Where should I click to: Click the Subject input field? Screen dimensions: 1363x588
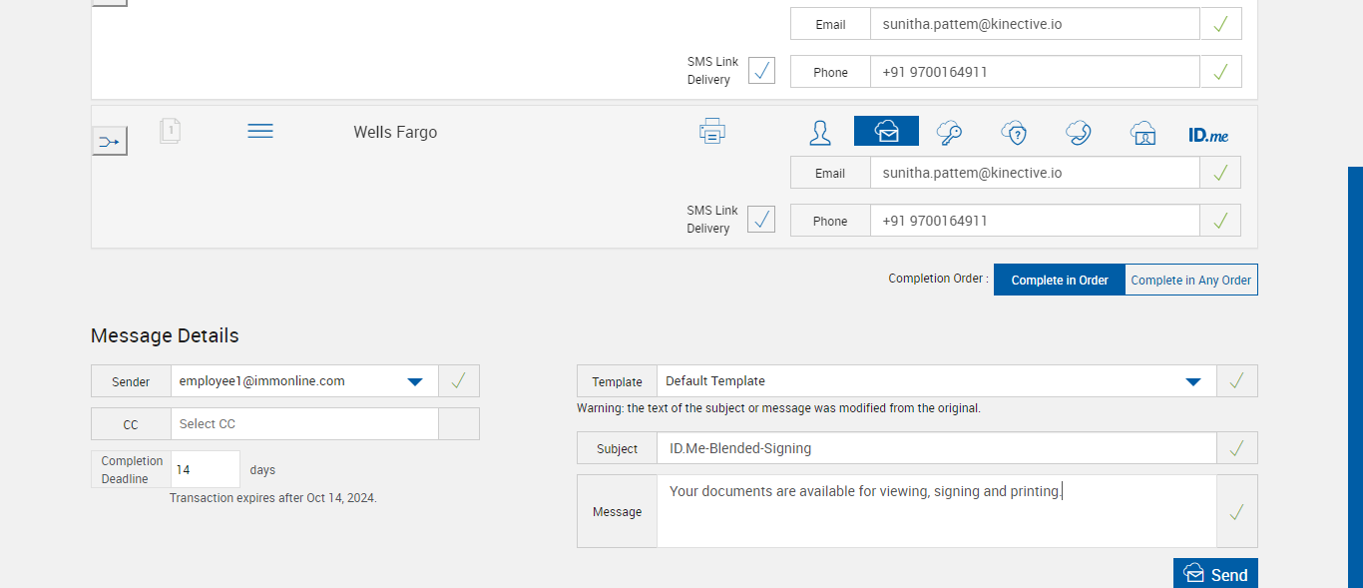pos(936,448)
